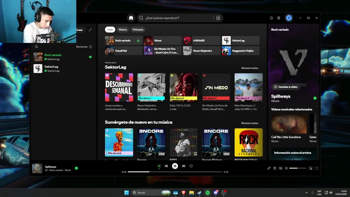Screen dimensions: 350x197
Task: Click the green speaker icon on Rock variado
Action: [90, 57]
